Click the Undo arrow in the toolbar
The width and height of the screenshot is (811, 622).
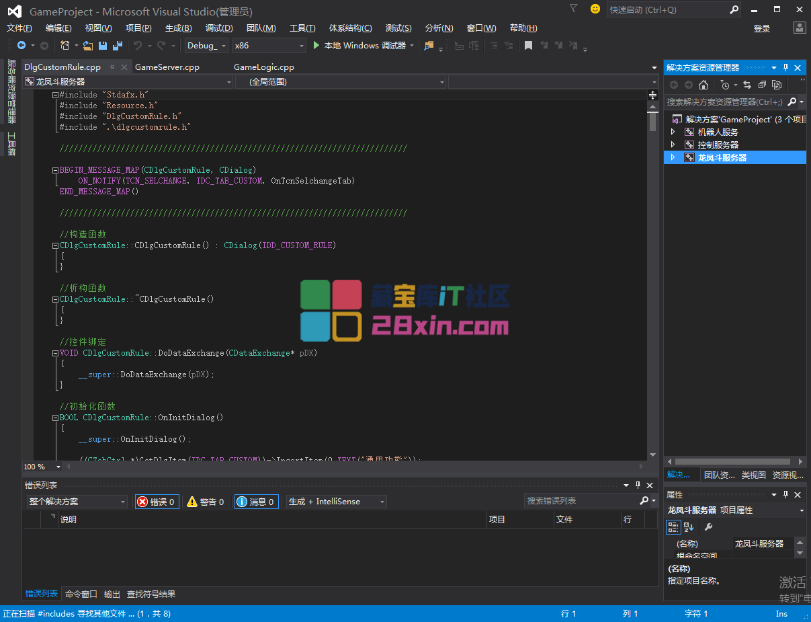pyautogui.click(x=137, y=46)
